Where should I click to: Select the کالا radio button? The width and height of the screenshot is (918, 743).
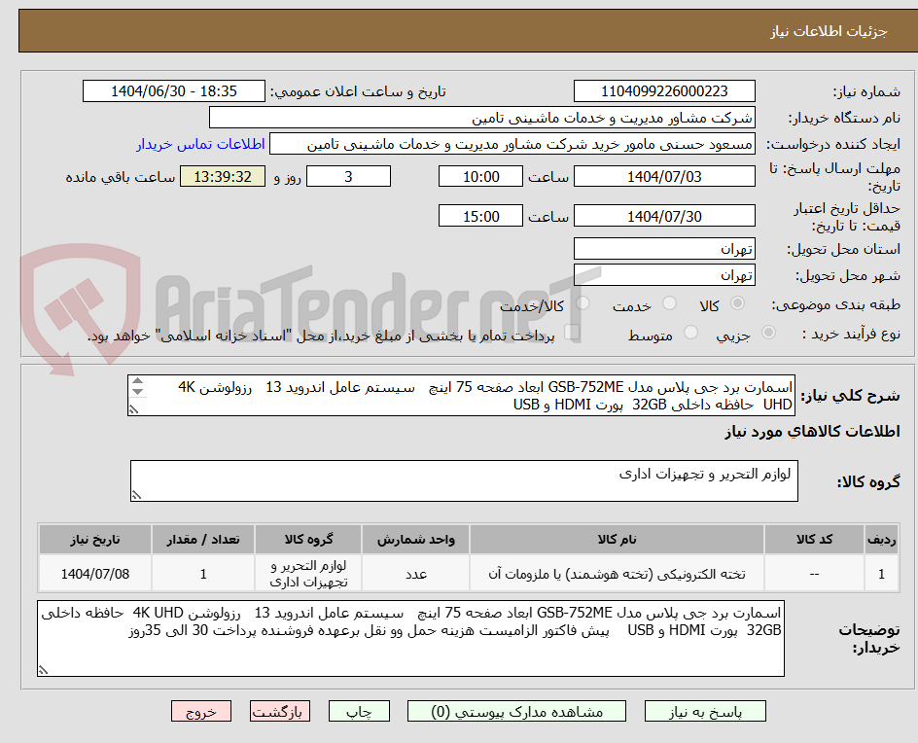tap(737, 303)
